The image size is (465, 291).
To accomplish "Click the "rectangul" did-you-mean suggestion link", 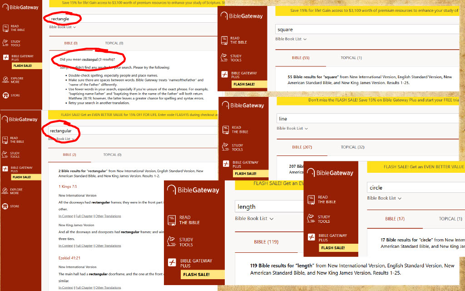I will [90, 60].
